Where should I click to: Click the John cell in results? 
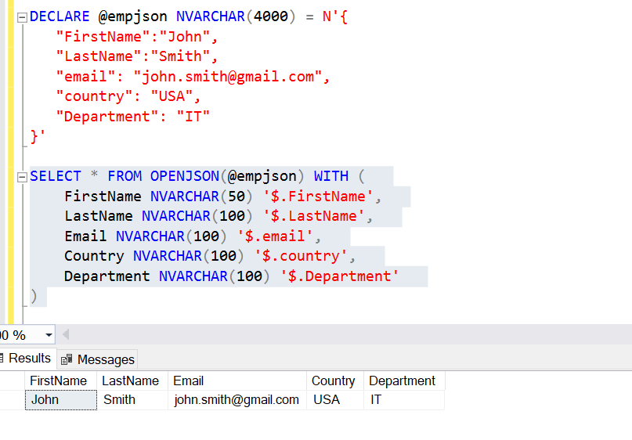[61, 400]
